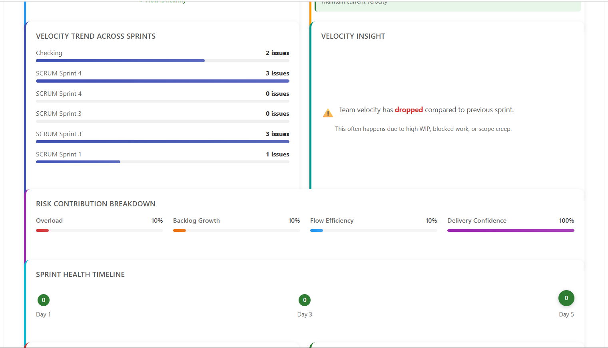Click the 'SPRINT HEALTH TIMELINE' heading
The height and width of the screenshot is (348, 608).
click(x=80, y=275)
